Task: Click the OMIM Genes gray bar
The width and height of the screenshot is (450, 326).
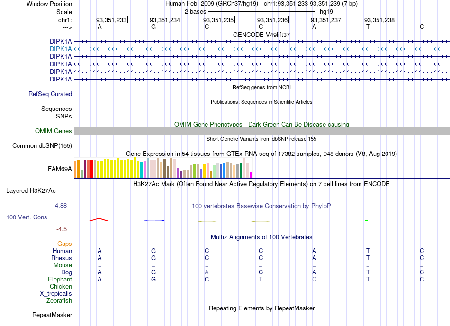Action: coord(261,131)
